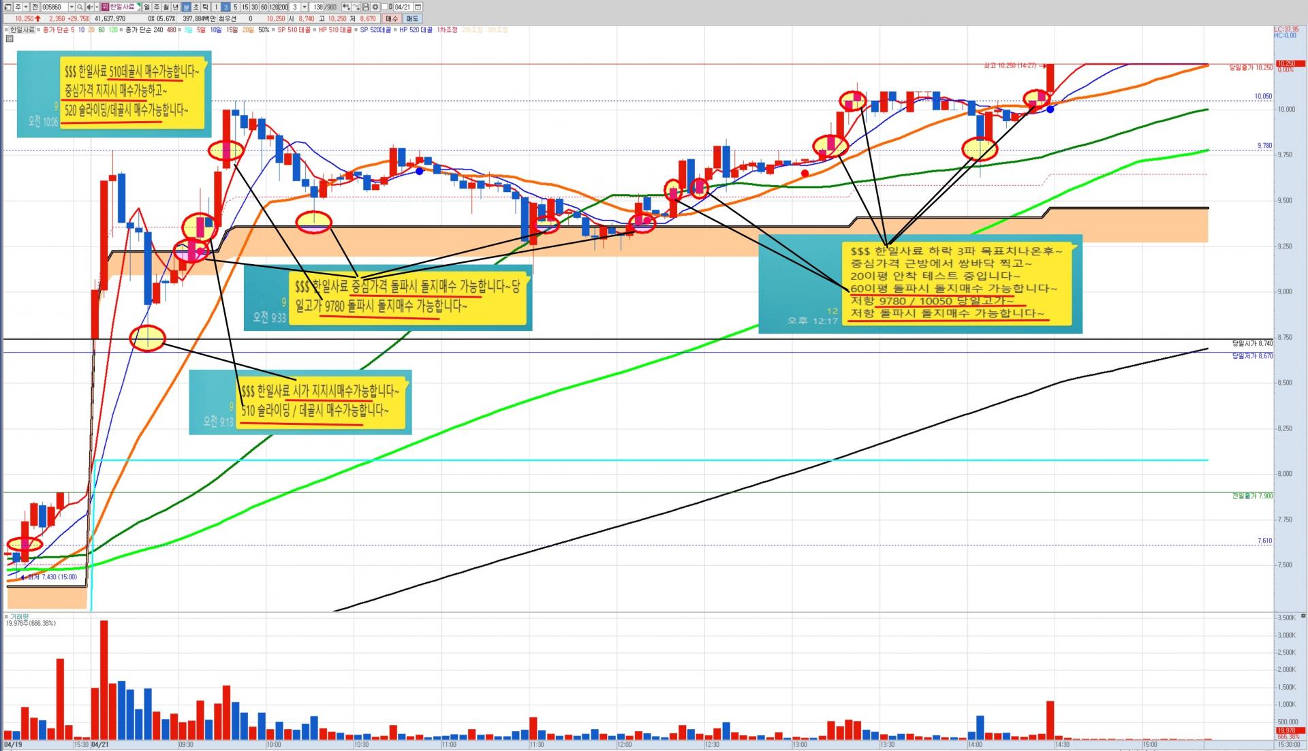Open the calendar date picker icon
This screenshot has height=751, width=1308.
pyautogui.click(x=418, y=7)
